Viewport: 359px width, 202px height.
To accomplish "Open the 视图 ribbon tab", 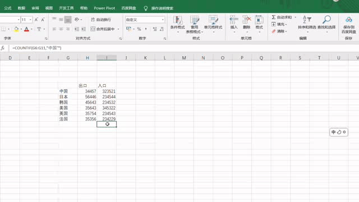I will (x=49, y=8).
